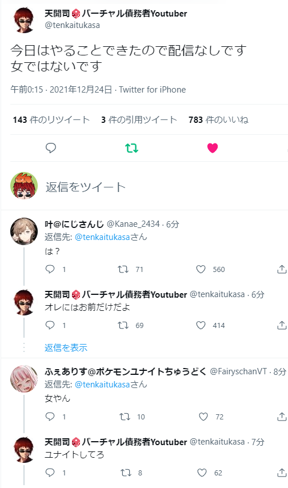Reply to the tweet 'オレにはお前だけだよ'
Screen dimensions: 288x488
(x=50, y=325)
